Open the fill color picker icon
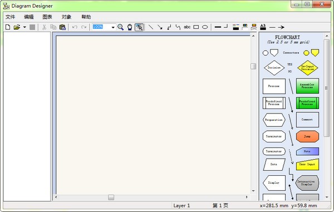Screen dimensions: 334x212 click(245, 27)
